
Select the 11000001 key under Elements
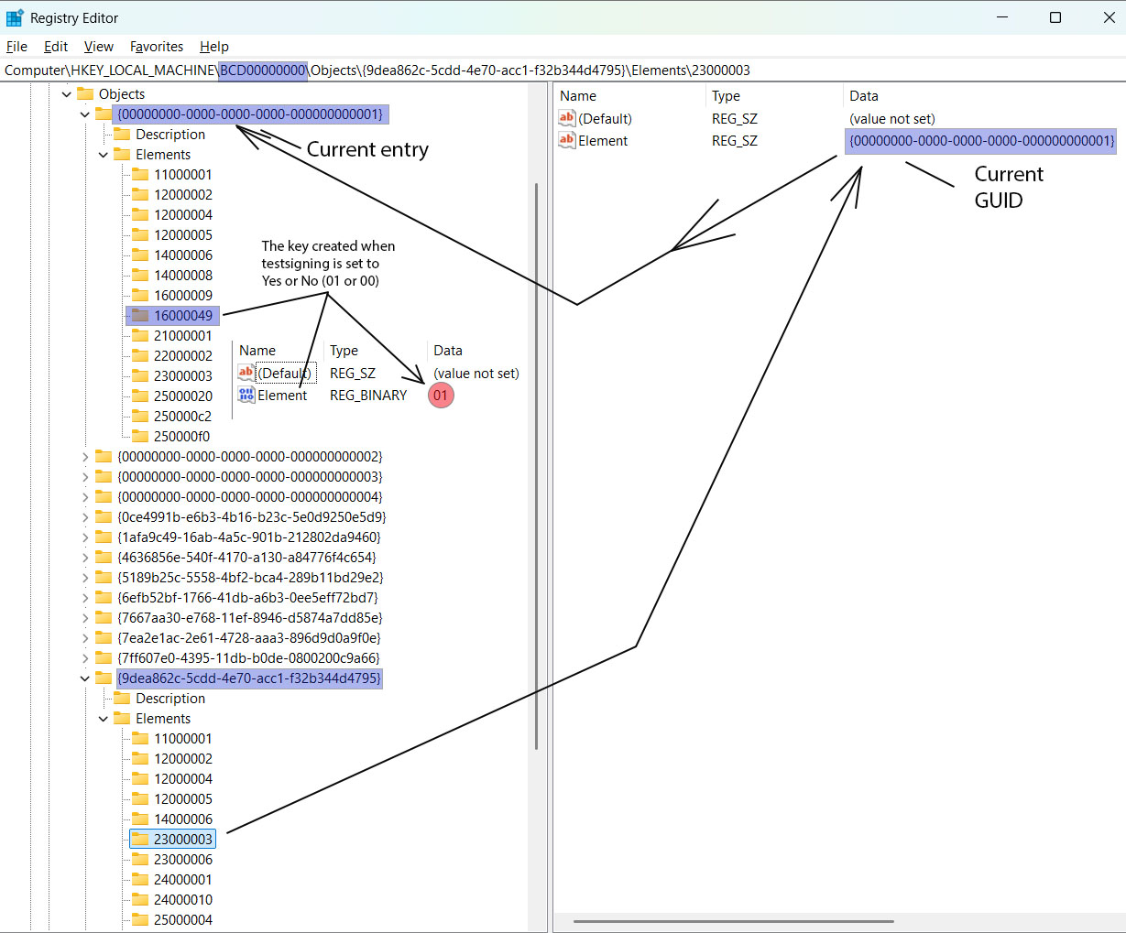(183, 174)
